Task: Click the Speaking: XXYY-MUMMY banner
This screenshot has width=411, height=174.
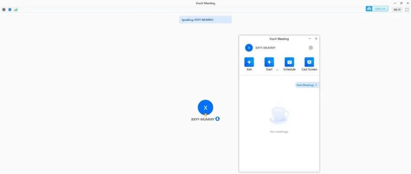Action: [x=205, y=20]
